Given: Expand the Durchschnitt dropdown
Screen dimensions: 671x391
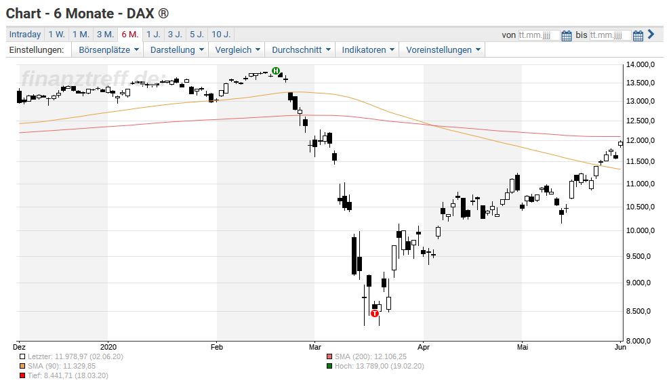Looking at the screenshot, I should pos(301,49).
